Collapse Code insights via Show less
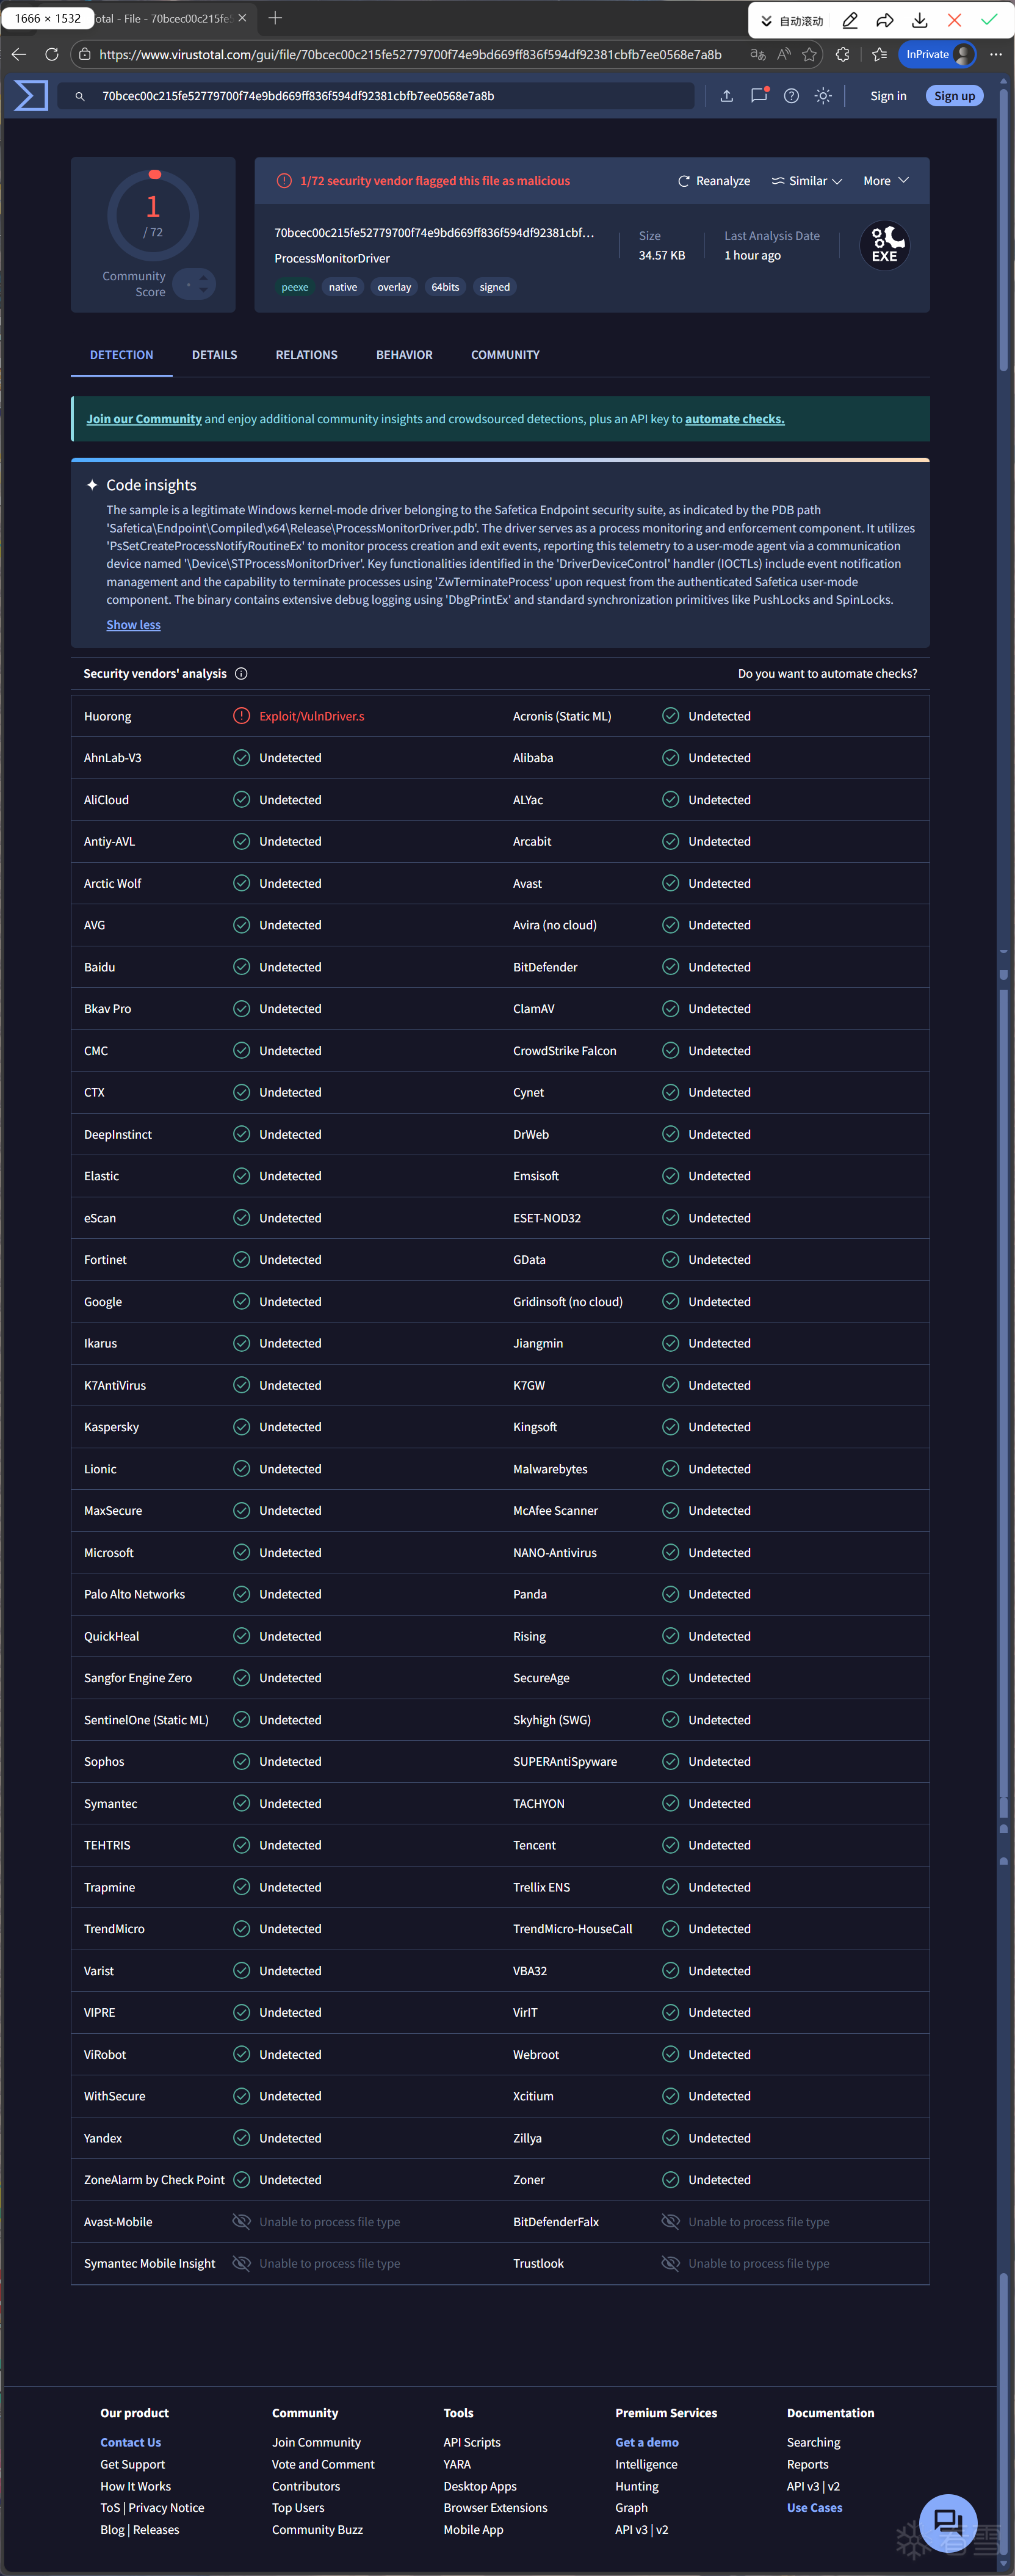 [133, 625]
